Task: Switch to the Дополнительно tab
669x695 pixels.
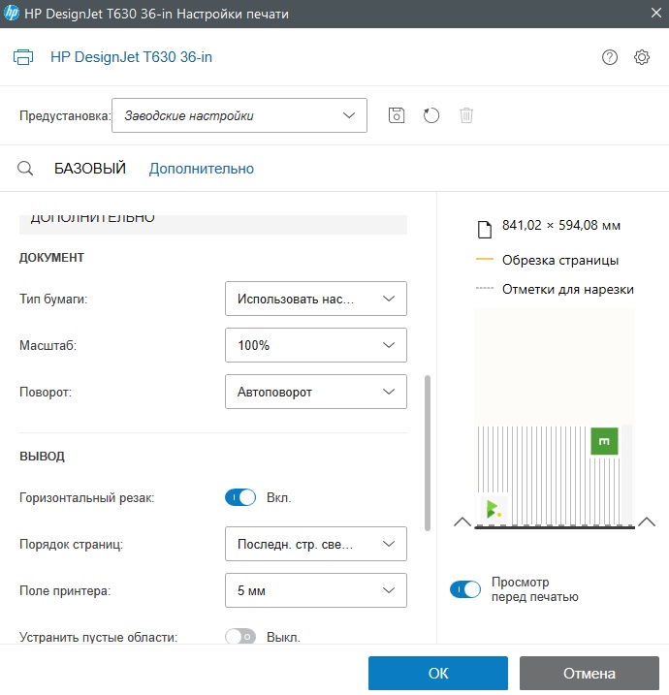Action: (x=201, y=169)
